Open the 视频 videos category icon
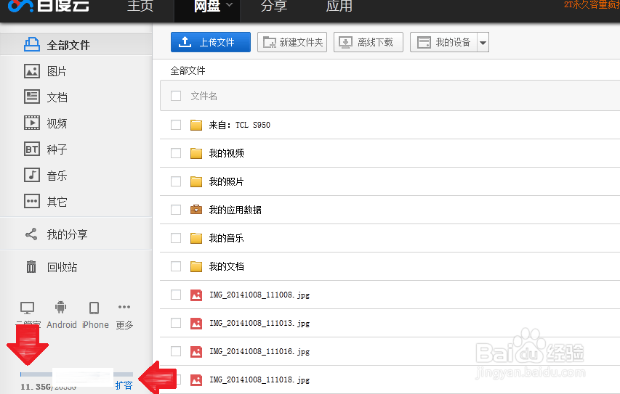Screen dimensions: 620x394 click(x=32, y=123)
